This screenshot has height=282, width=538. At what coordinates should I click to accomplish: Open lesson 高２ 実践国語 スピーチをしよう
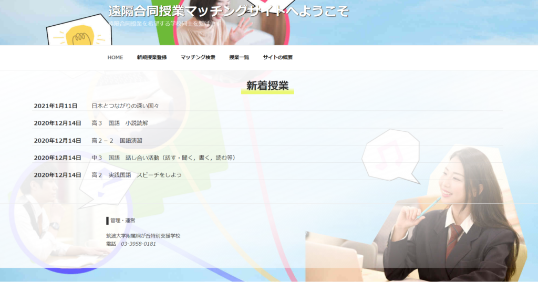coord(137,175)
